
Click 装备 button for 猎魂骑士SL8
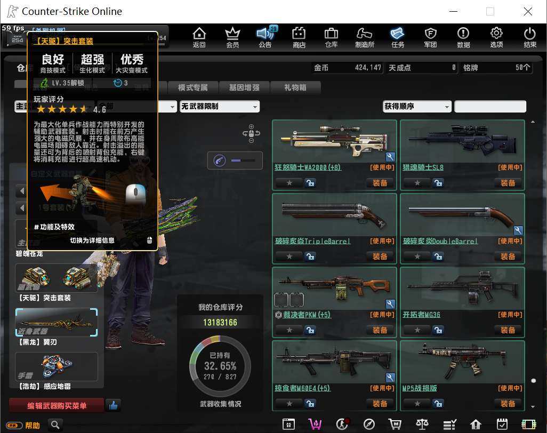[x=508, y=183]
